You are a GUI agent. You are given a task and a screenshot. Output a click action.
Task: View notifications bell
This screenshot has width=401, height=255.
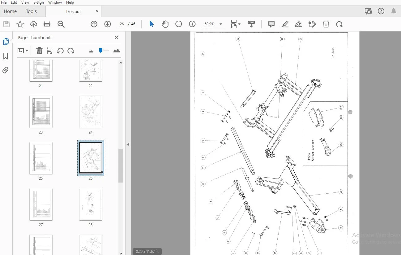[x=394, y=11]
